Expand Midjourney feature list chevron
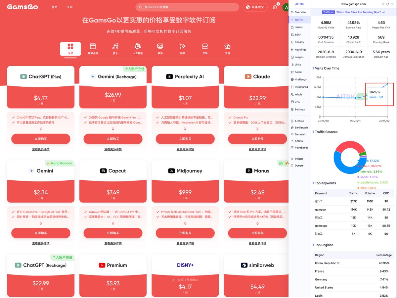 coord(185,223)
